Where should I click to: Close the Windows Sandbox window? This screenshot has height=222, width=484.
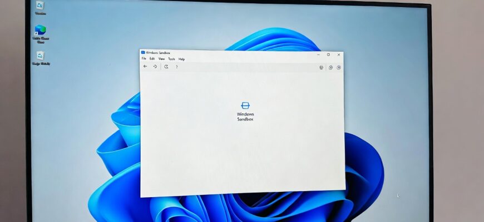(x=339, y=55)
